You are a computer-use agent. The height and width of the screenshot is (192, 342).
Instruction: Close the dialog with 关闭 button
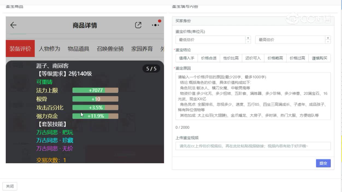coord(10,186)
